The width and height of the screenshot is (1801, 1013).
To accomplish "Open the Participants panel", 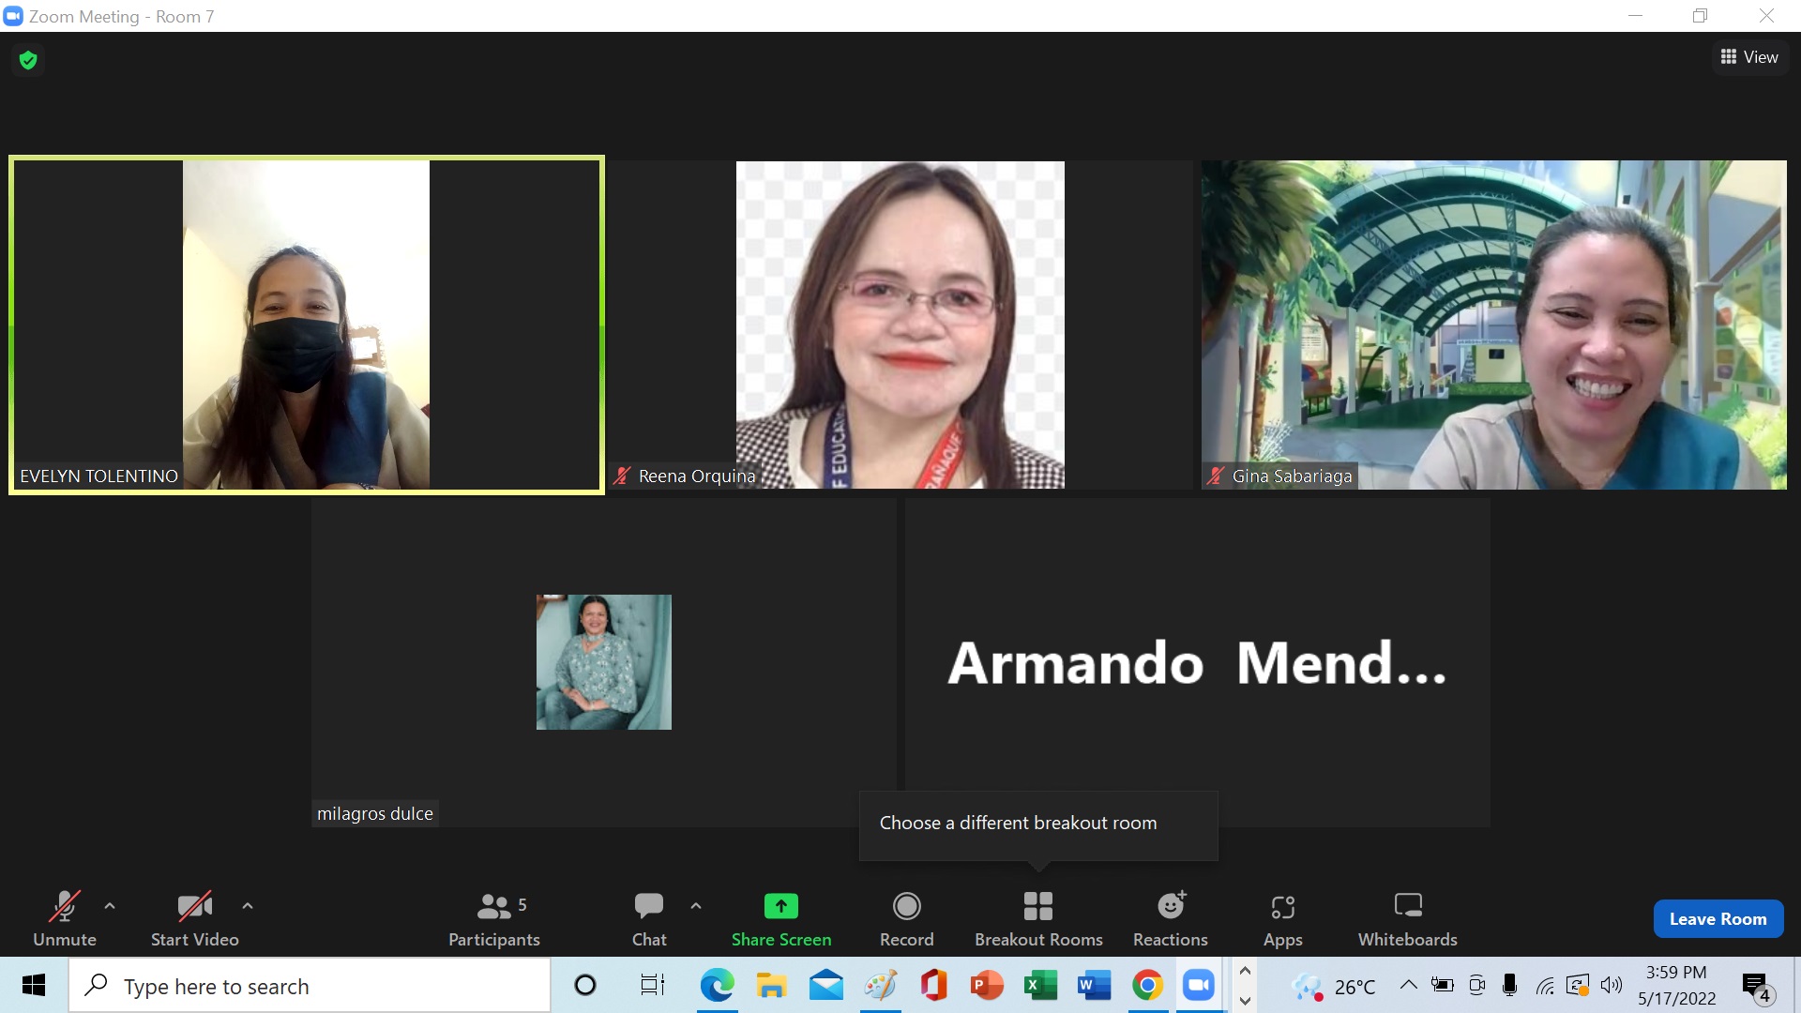I will pyautogui.click(x=494, y=919).
